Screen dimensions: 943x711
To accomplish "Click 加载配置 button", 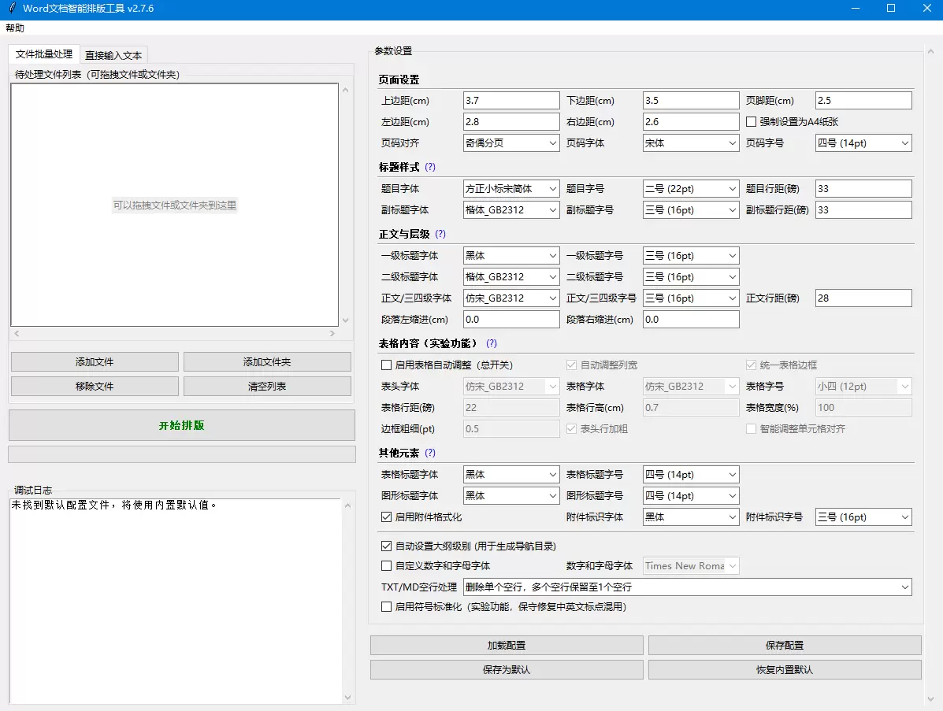I will [x=507, y=646].
